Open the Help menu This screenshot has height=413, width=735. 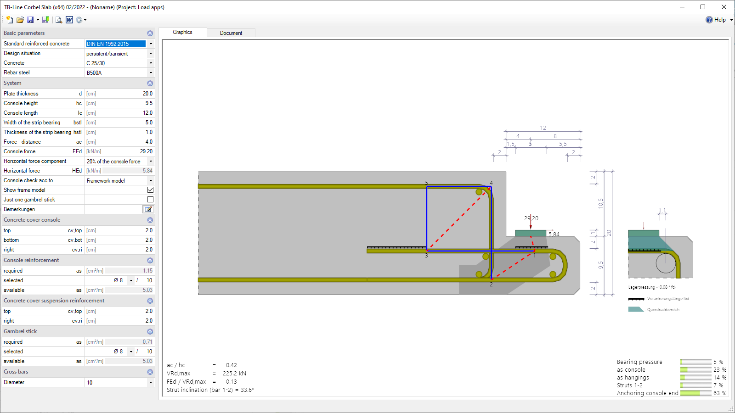click(x=716, y=20)
